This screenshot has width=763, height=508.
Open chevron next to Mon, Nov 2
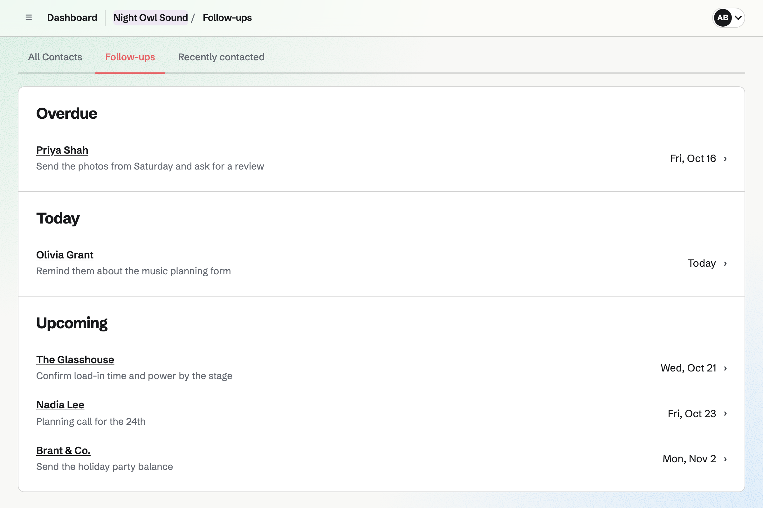click(x=725, y=459)
